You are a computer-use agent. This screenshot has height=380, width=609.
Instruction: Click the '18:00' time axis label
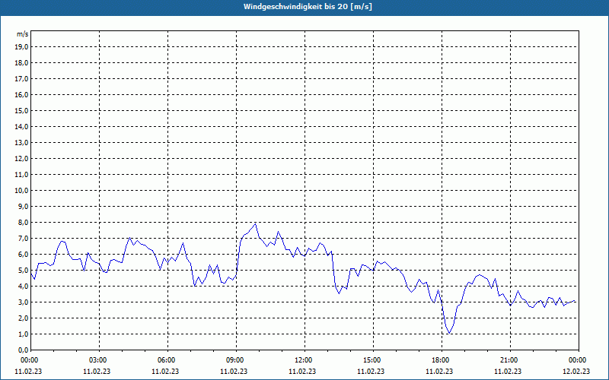[441, 360]
